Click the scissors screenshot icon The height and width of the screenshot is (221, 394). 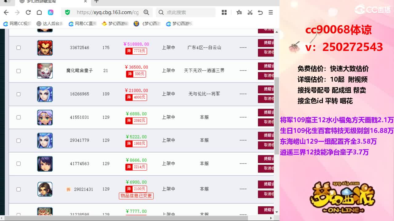(250, 12)
